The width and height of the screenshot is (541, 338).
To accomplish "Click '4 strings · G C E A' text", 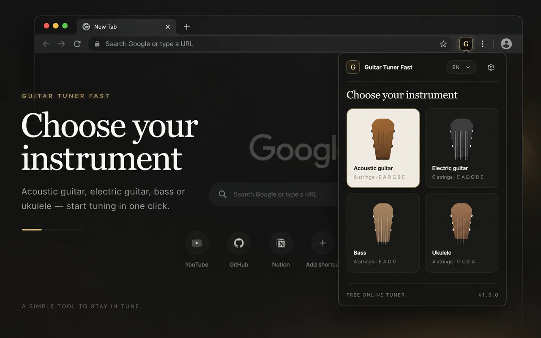I will [454, 262].
